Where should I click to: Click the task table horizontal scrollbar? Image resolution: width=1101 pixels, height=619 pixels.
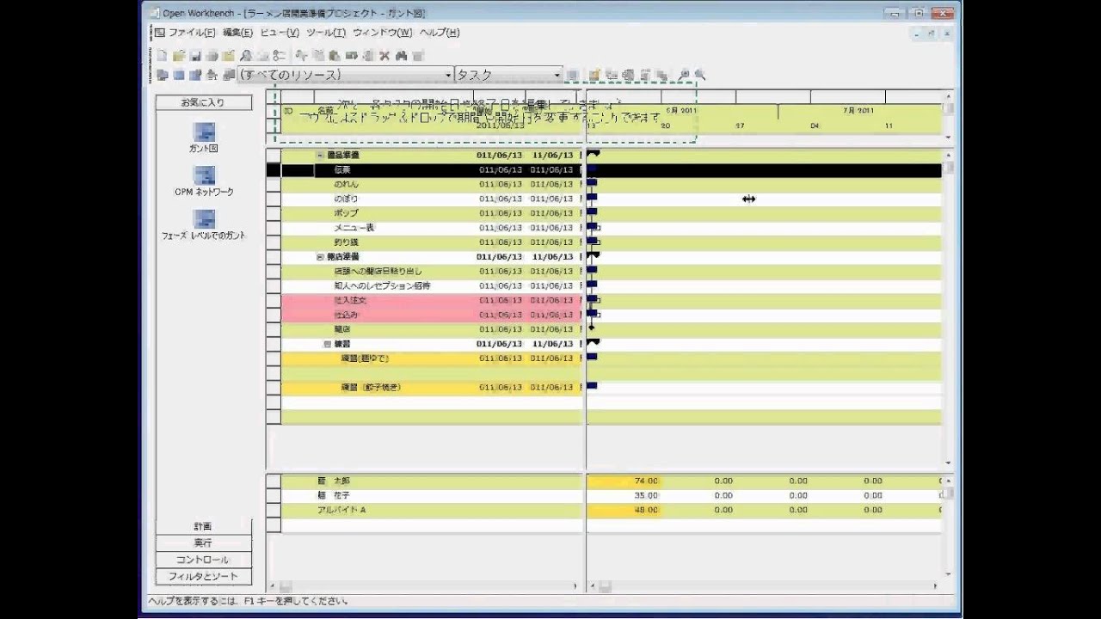(x=425, y=586)
